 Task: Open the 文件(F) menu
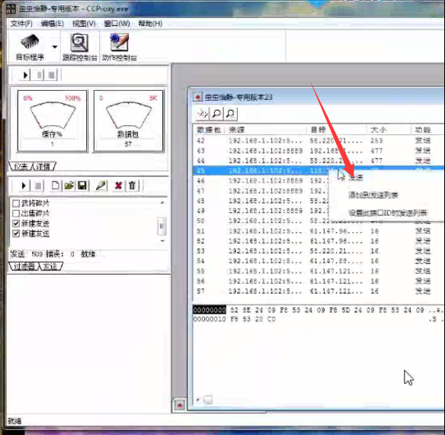pyautogui.click(x=21, y=24)
